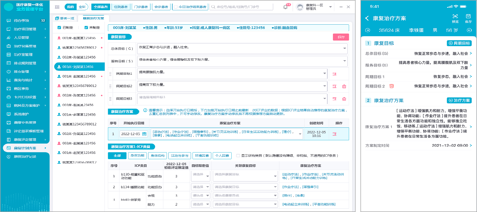
Task: Click search icon in patient search box
Action: pos(213,7)
